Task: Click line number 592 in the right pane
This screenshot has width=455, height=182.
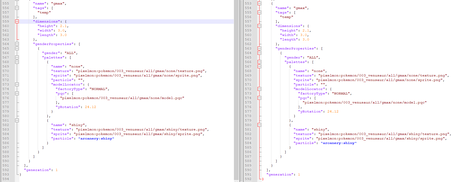Action: [248, 179]
